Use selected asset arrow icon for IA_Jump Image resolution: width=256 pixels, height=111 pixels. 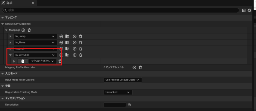coord(61,36)
